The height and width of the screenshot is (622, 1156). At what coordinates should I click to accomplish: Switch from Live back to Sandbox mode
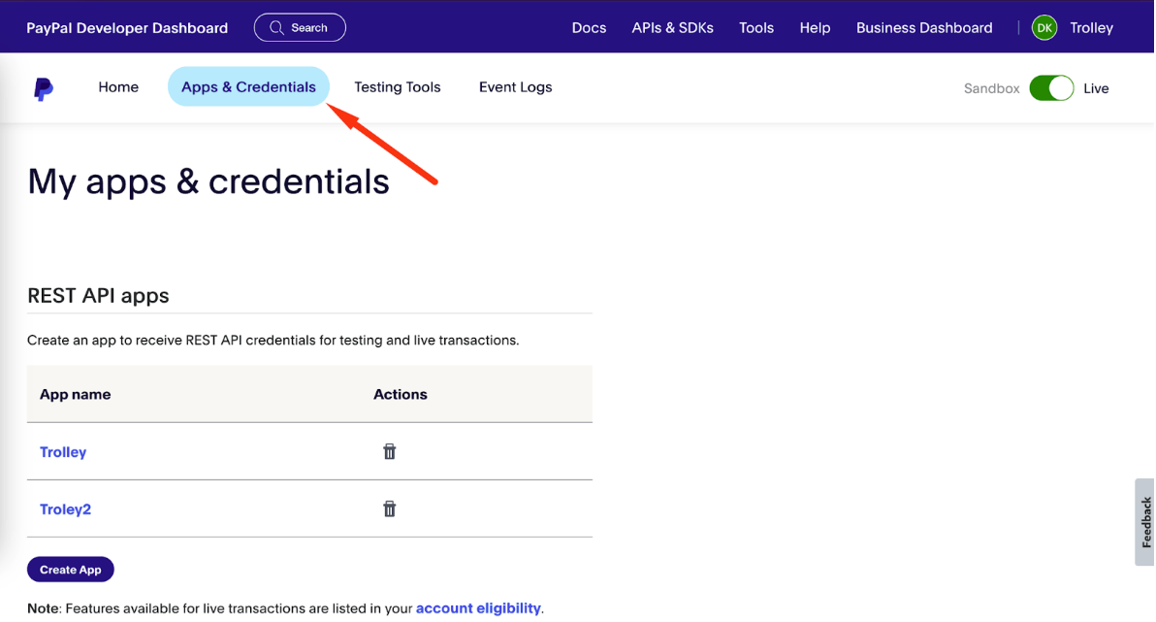(1051, 87)
